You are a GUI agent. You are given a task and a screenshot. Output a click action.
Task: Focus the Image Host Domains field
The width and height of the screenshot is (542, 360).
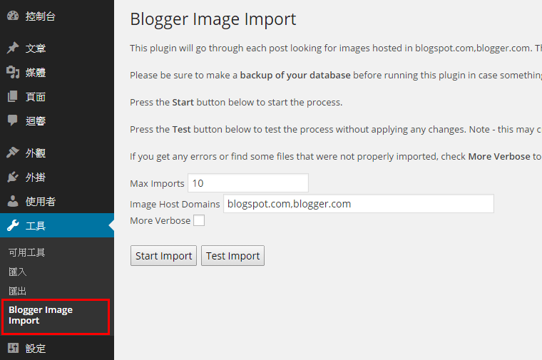point(359,203)
